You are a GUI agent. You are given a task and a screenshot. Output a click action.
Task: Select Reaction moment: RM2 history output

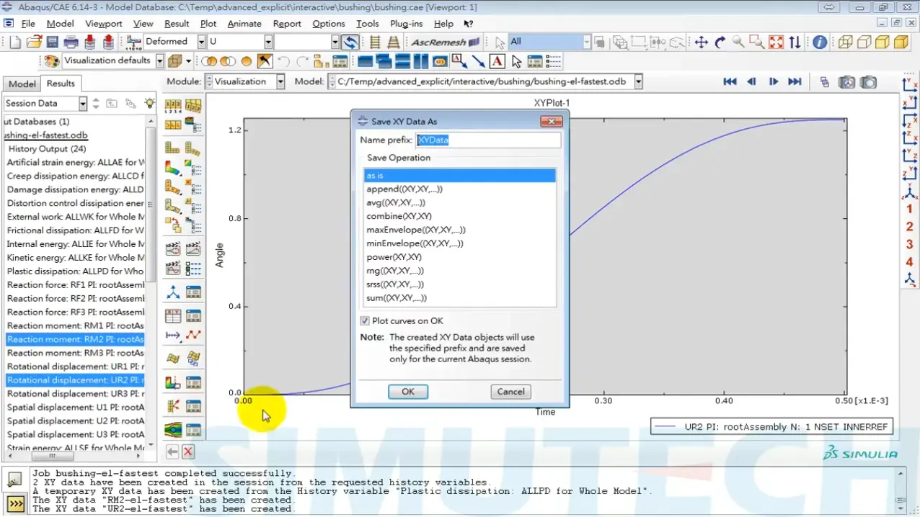(x=75, y=339)
